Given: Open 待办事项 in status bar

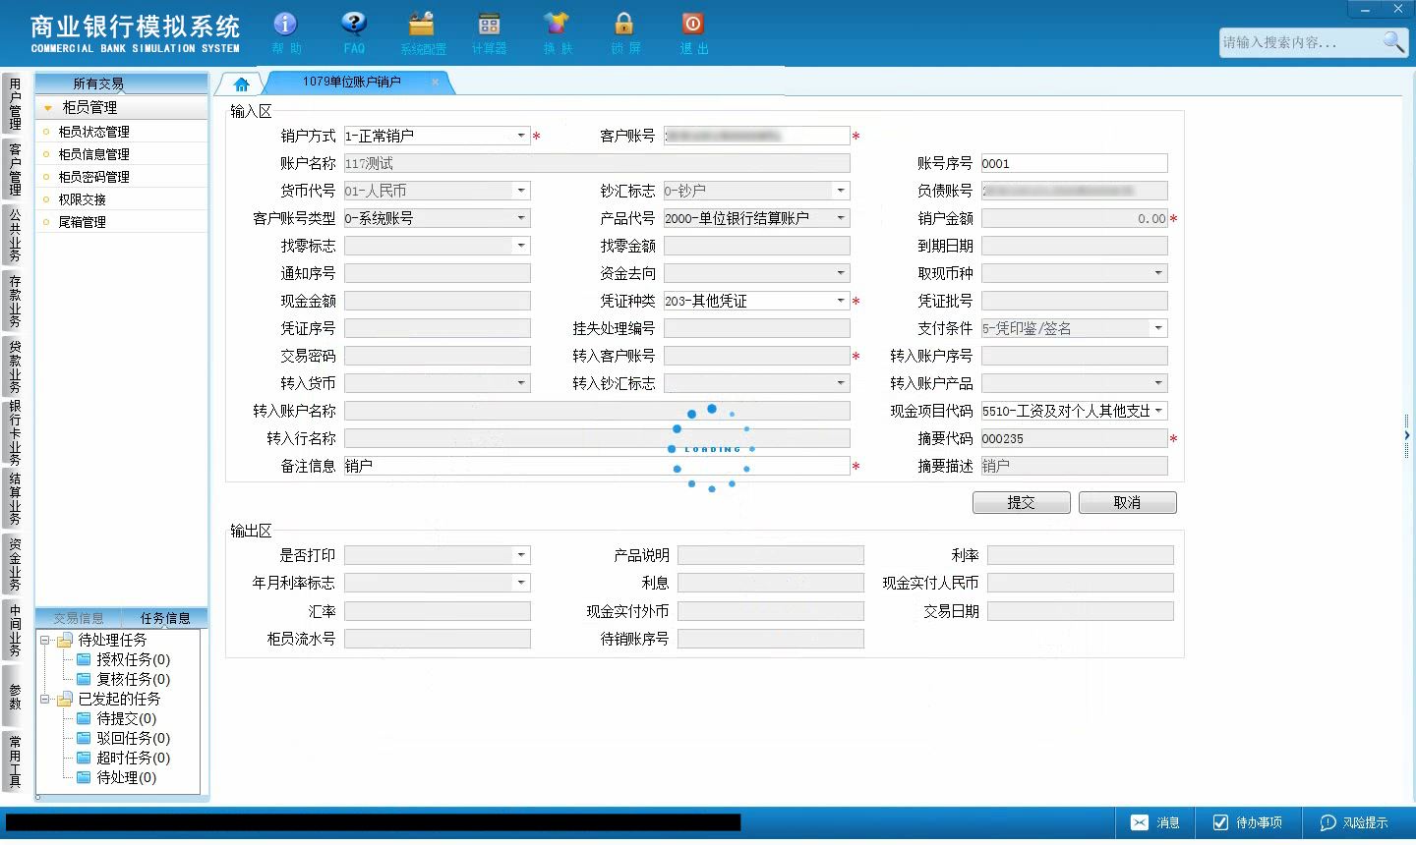Looking at the screenshot, I should click(x=1248, y=822).
